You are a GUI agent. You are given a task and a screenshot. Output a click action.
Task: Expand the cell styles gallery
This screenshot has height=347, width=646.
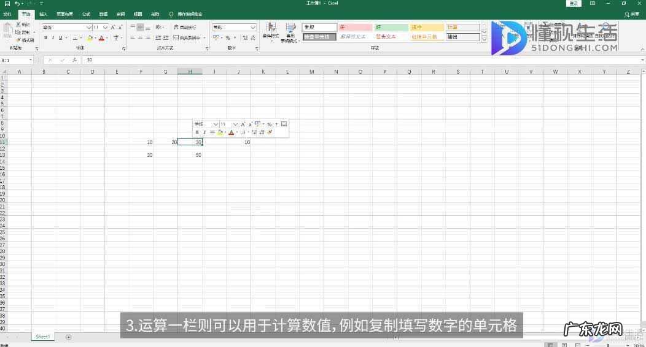(x=484, y=39)
